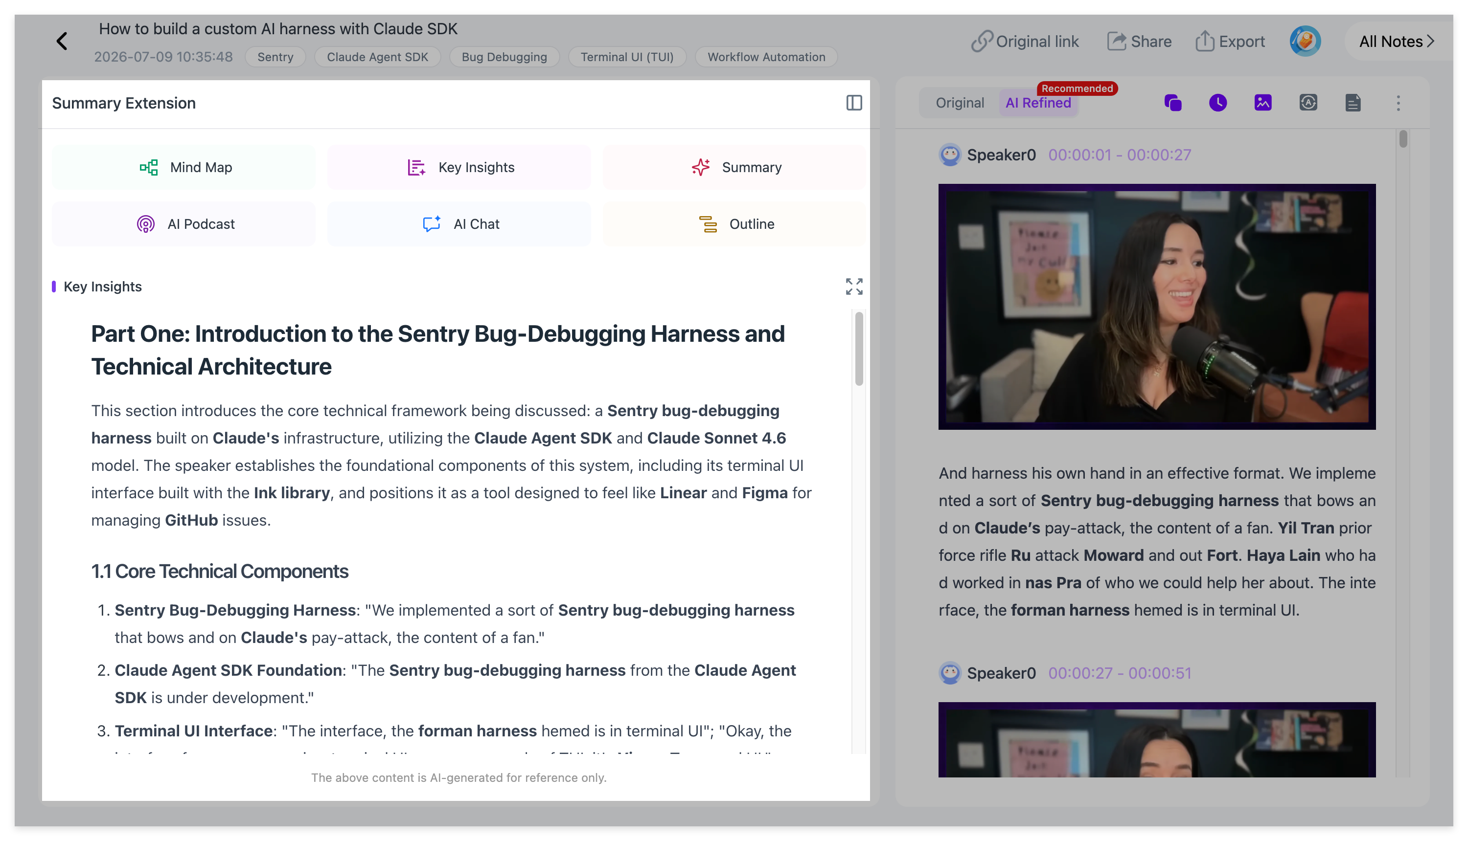
Task: Open the Original link
Action: tap(1025, 42)
